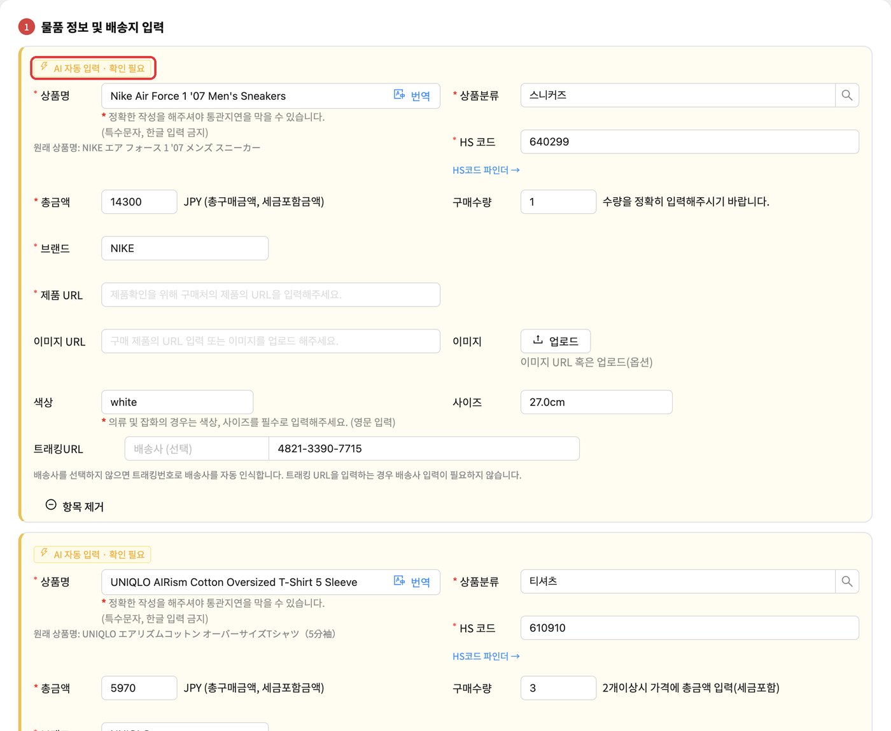Click the tracking number field 4821-3390-7715

tap(424, 449)
